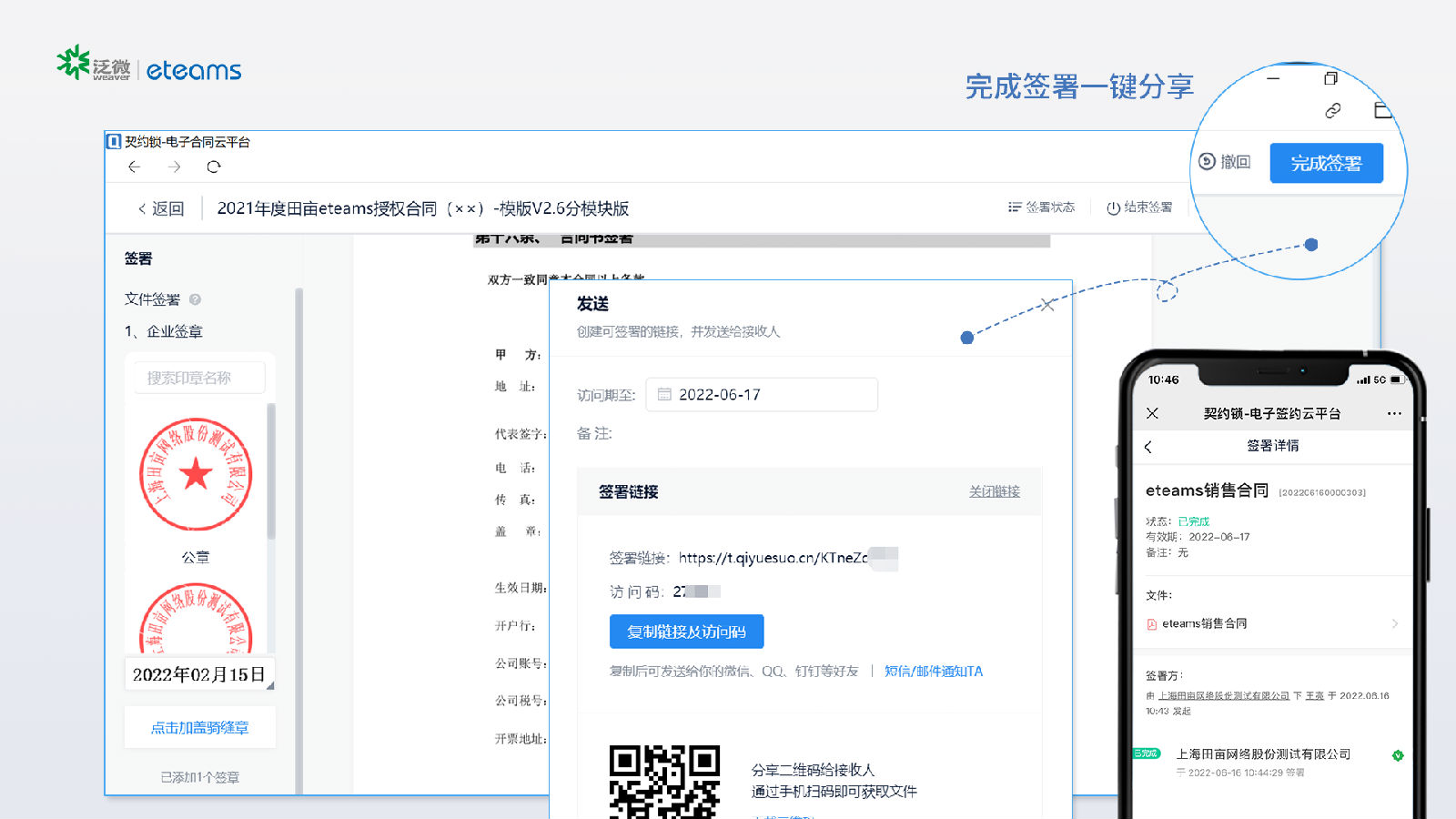Click the PDF icon beside eteams销售合同
This screenshot has width=1456, height=819.
pos(1151,624)
